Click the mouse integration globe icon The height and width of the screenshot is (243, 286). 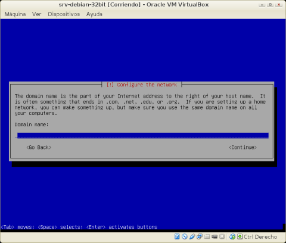click(232, 236)
